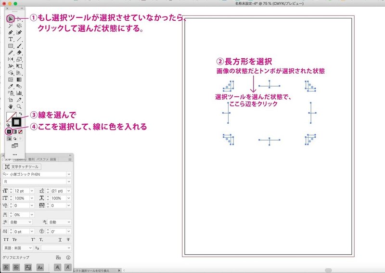Image resolution: width=385 pixels, height=273 pixels.
Task: Select the Slice tool
Action: click(x=19, y=100)
